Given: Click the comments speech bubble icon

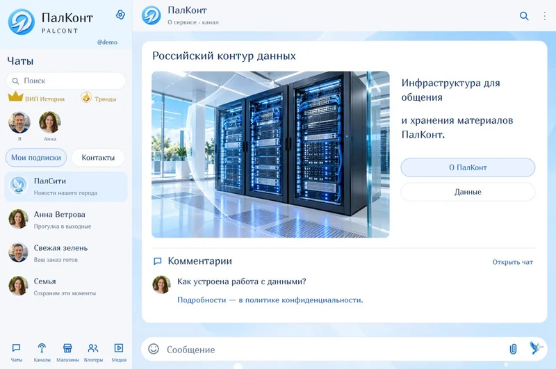Looking at the screenshot, I should 158,261.
